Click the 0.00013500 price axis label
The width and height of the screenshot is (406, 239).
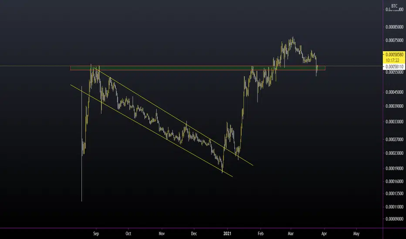pos(394,193)
